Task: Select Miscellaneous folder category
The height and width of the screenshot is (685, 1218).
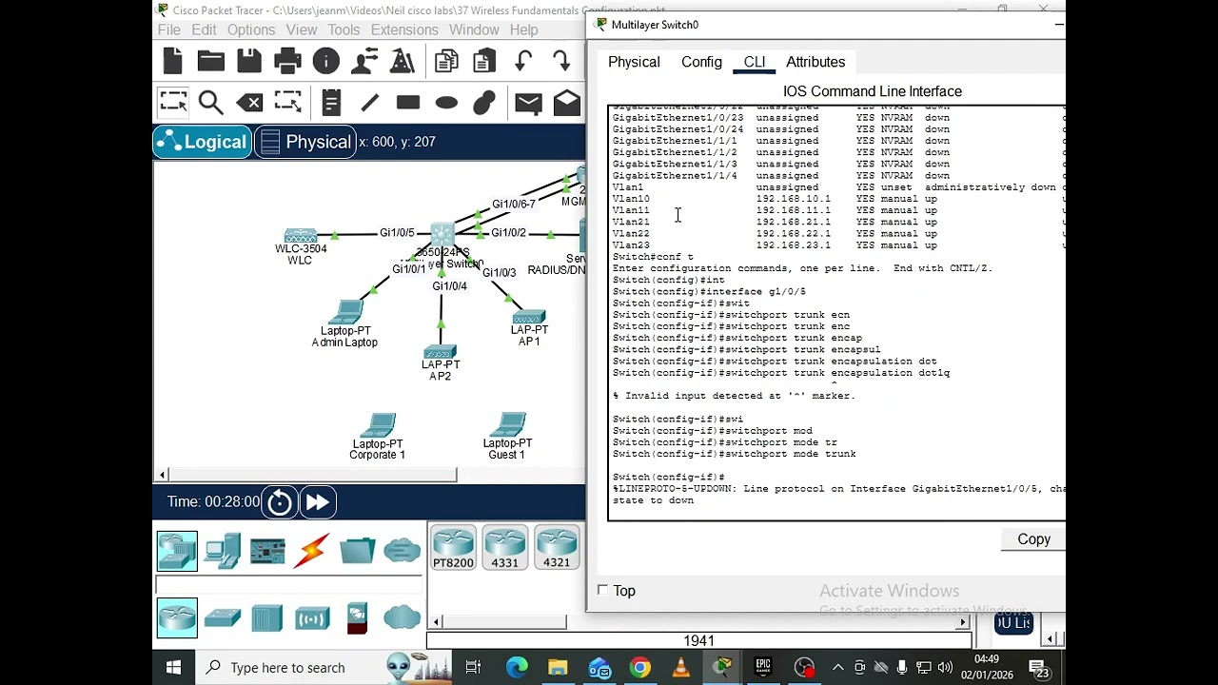Action: [357, 551]
